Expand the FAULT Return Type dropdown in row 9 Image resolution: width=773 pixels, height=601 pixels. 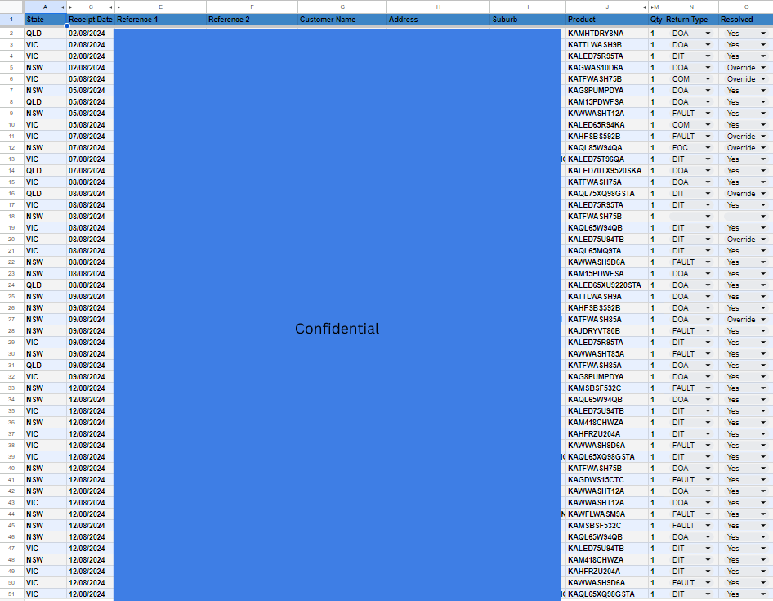coord(708,113)
